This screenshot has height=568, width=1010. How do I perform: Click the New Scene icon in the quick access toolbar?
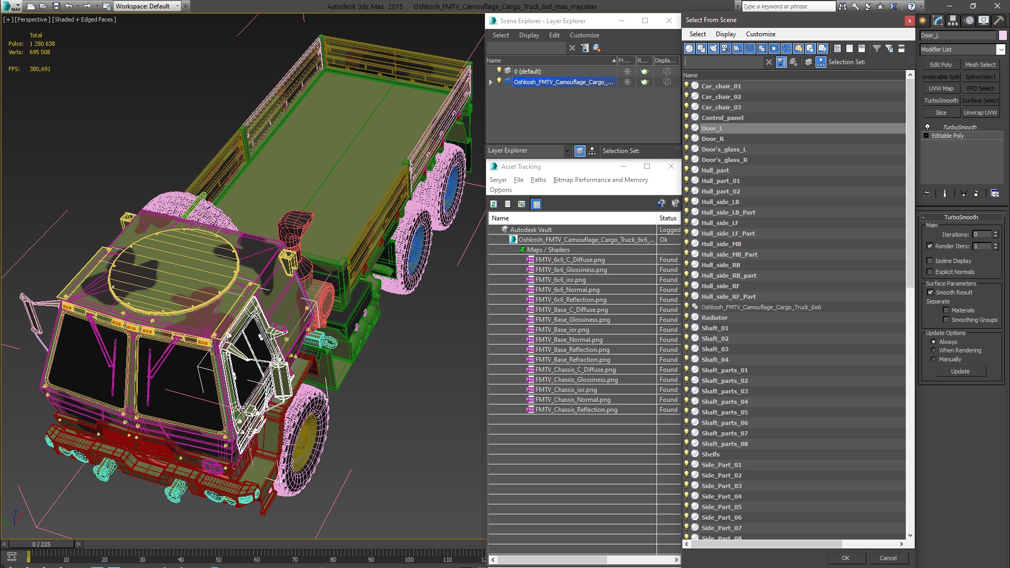31,6
